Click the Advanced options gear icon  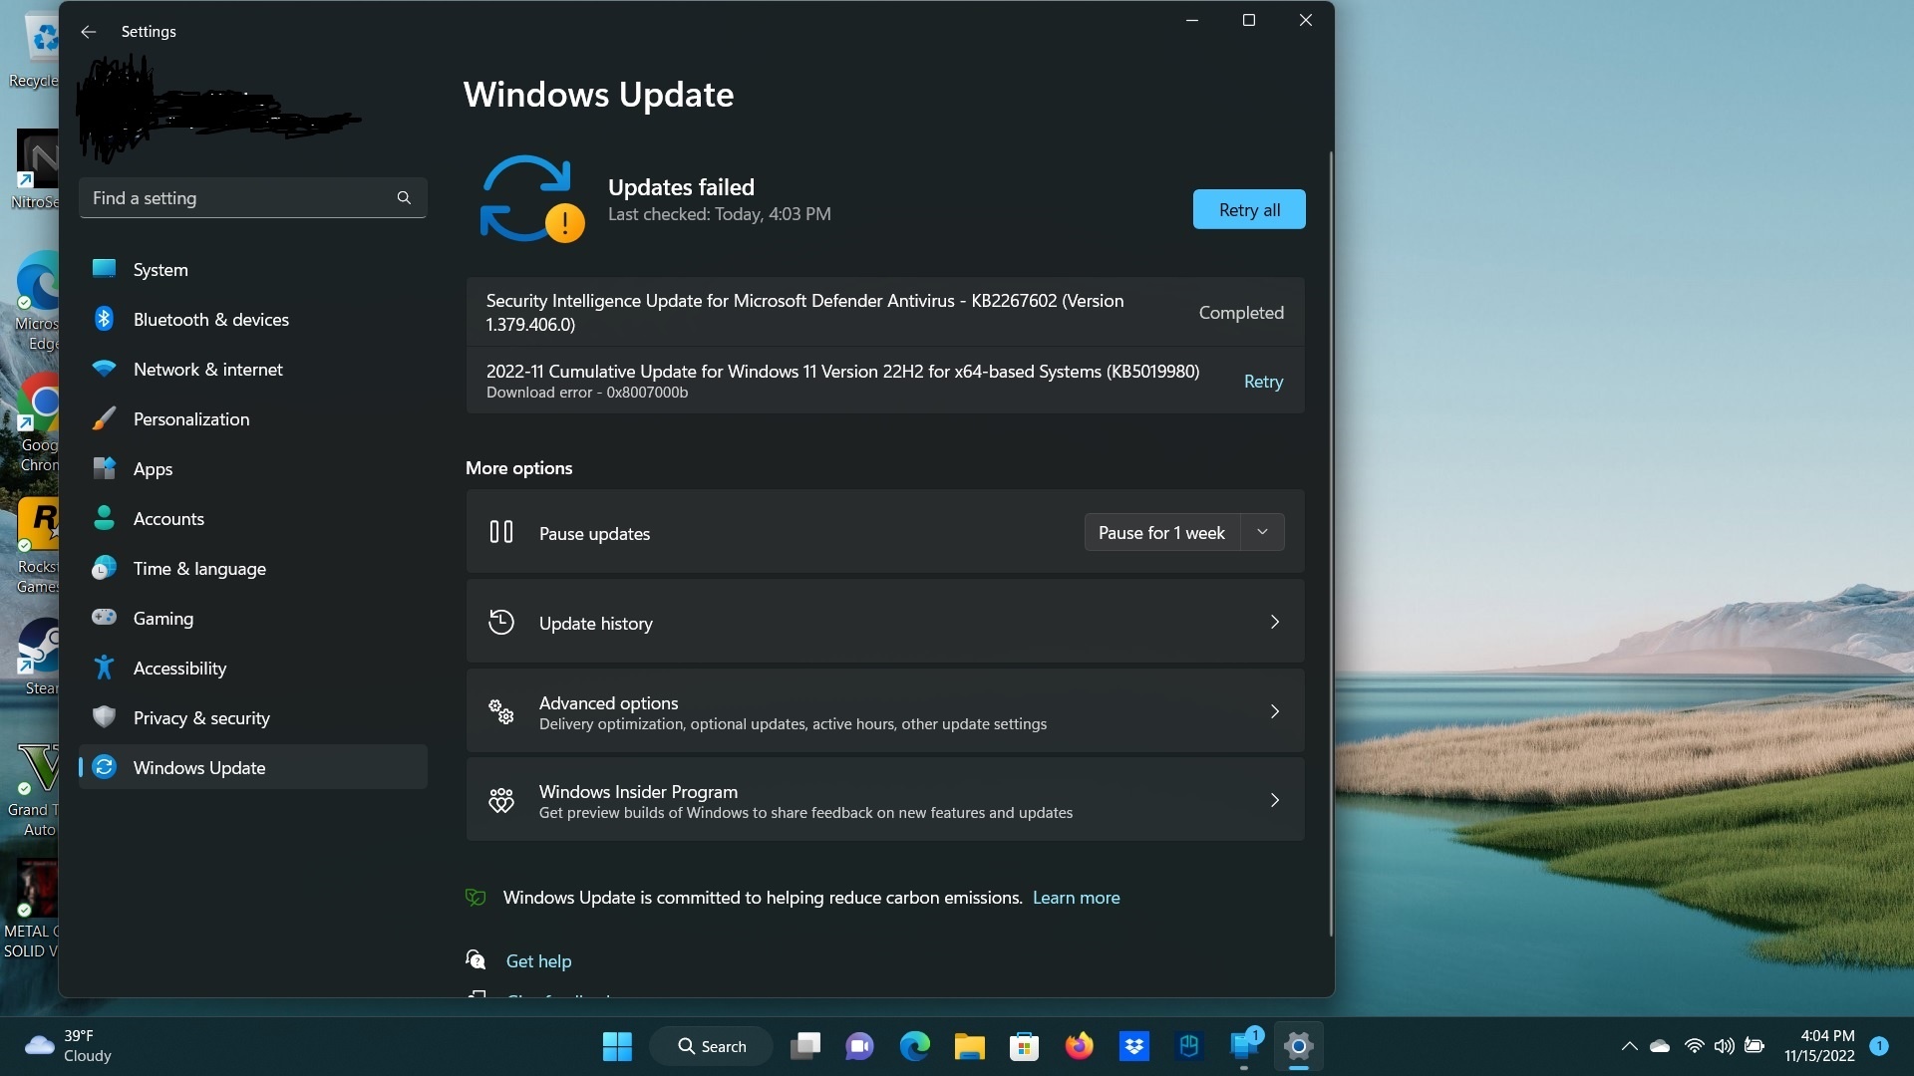click(x=501, y=710)
